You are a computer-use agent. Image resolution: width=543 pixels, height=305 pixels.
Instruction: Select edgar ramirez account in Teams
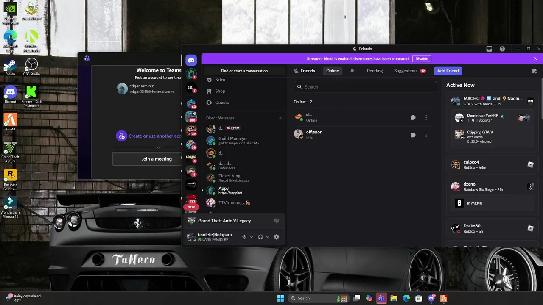[x=146, y=89]
